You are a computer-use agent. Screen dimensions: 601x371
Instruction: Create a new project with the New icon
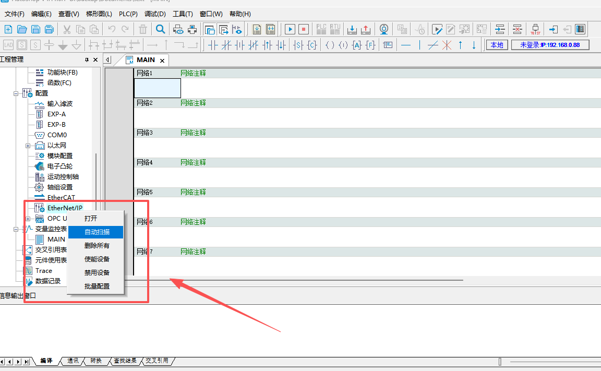click(x=8, y=29)
